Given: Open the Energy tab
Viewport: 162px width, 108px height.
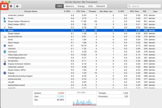Looking at the screenshot, I should click(81, 6).
